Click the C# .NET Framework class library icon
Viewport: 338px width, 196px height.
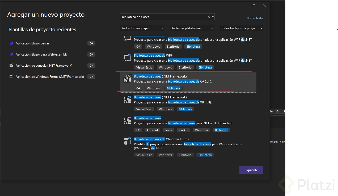[128, 79]
